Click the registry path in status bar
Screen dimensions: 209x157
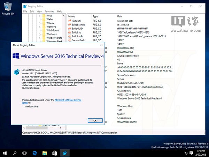(70, 133)
